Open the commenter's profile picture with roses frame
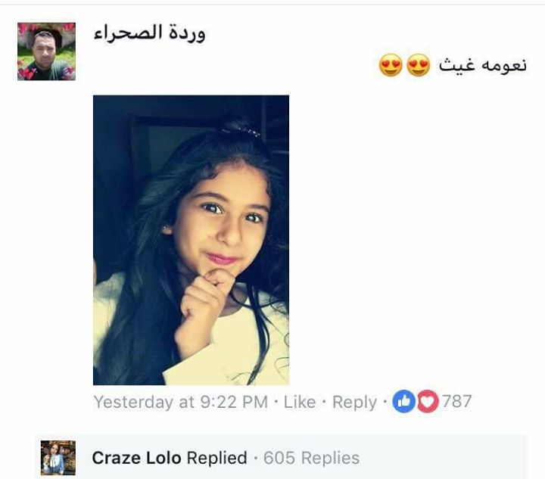Image resolution: width=545 pixels, height=479 pixels. 47,51
